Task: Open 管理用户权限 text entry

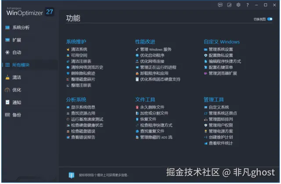Action: coord(221,125)
